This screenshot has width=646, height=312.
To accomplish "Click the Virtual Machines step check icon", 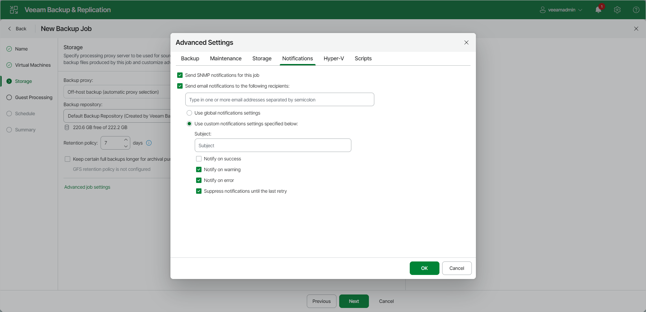I will point(9,65).
